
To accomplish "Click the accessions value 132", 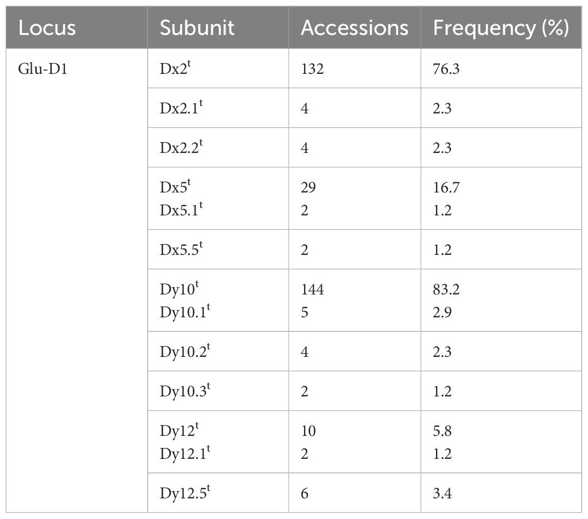I will [313, 69].
